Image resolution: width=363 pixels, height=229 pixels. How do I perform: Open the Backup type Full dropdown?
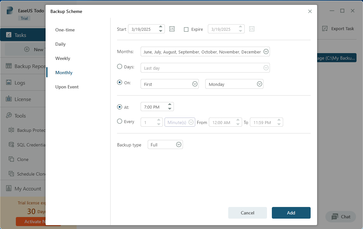178,144
